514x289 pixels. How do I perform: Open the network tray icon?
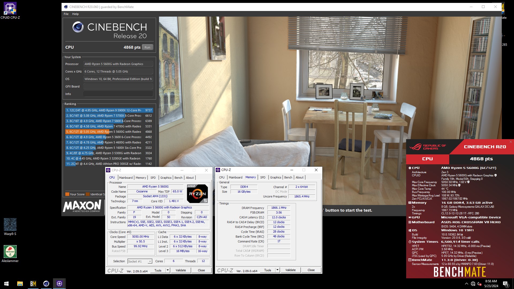click(x=473, y=284)
